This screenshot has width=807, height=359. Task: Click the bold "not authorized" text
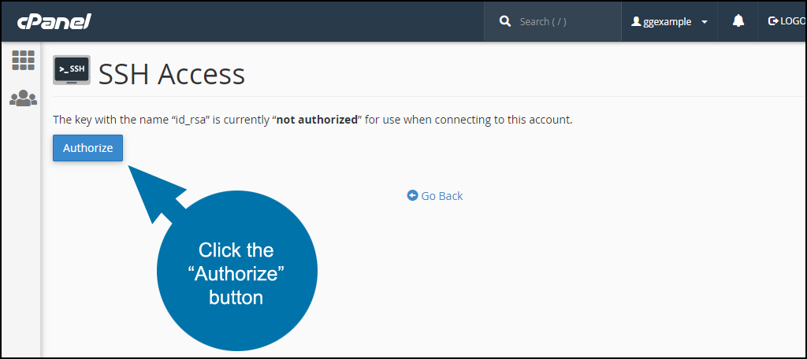tap(317, 120)
